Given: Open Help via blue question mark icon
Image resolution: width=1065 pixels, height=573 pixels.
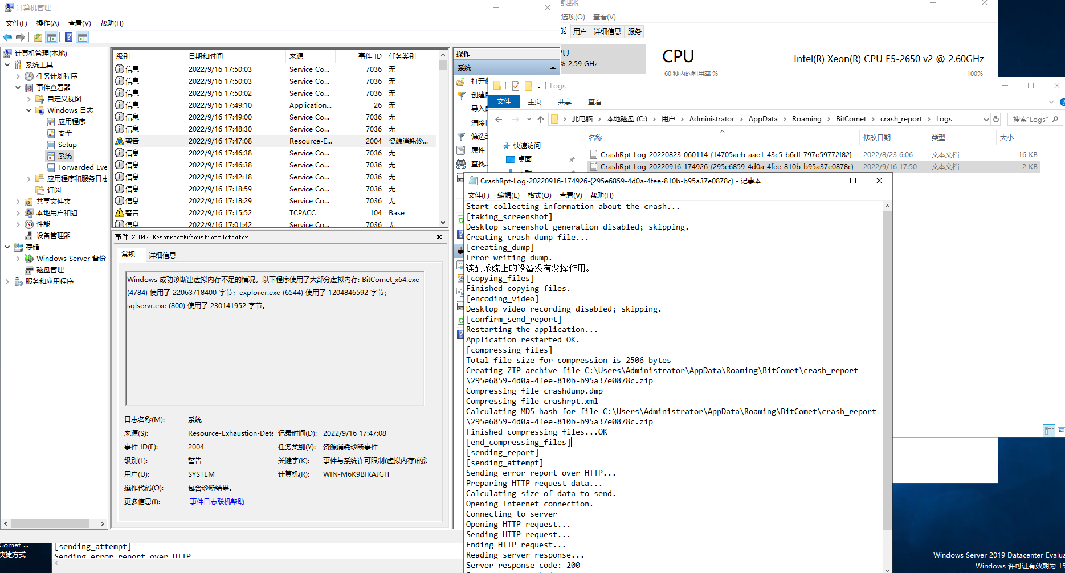Looking at the screenshot, I should [68, 37].
